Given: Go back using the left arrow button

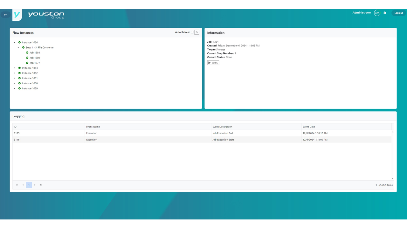Looking at the screenshot, I should (x=5, y=15).
